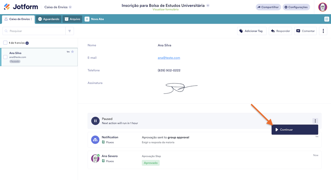Switch to the Caixa de Envios tab

point(18,19)
